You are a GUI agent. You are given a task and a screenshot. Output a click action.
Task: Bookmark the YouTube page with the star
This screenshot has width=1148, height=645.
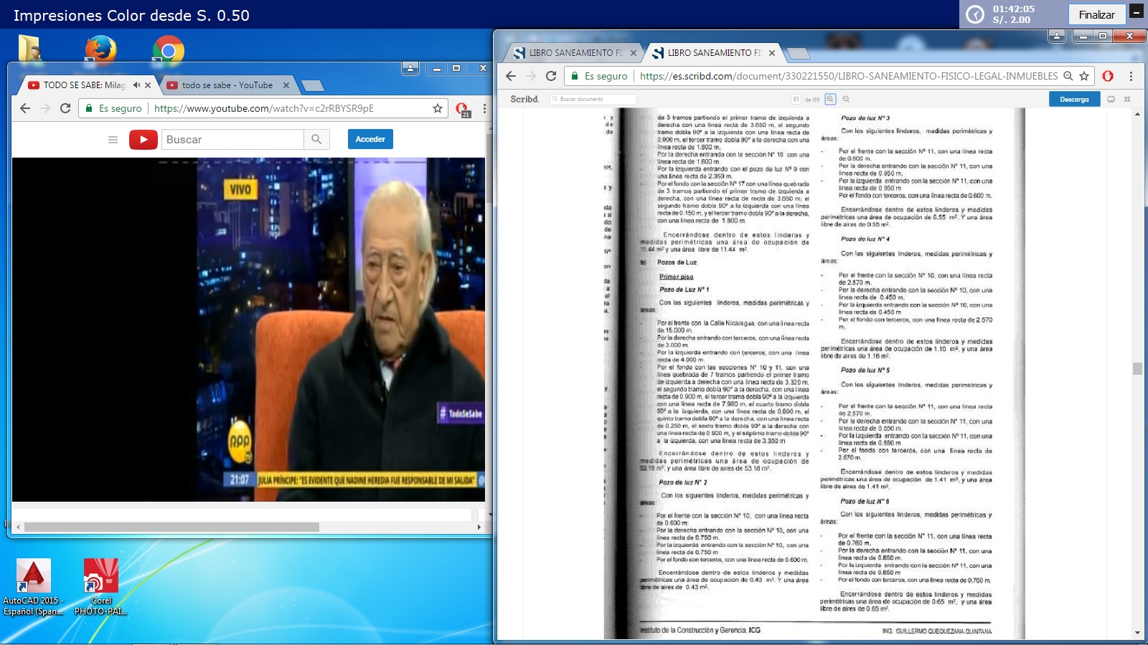437,108
